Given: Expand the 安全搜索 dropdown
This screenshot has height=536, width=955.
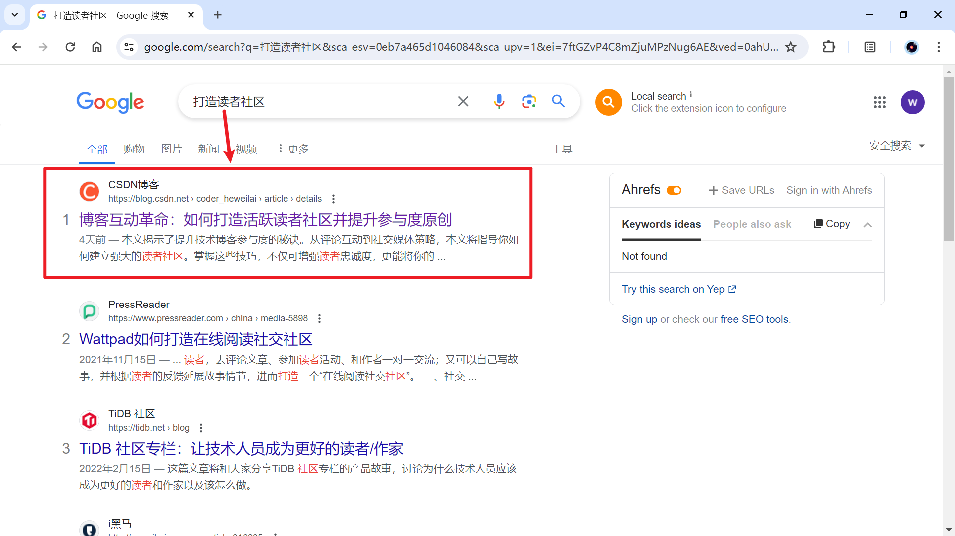Looking at the screenshot, I should [897, 146].
